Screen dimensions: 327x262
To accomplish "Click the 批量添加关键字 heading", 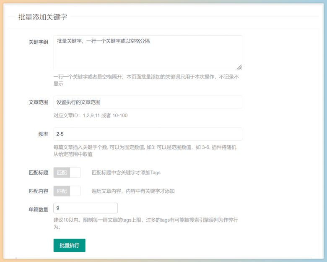I will pos(43,17).
